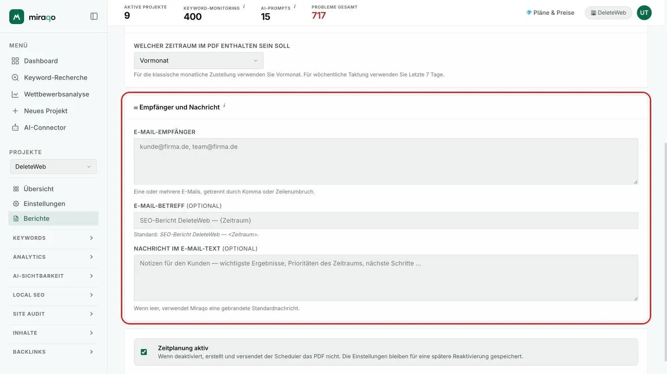This screenshot has width=667, height=374.
Task: Open the Vormonat Zeitraum dropdown
Action: pos(198,61)
